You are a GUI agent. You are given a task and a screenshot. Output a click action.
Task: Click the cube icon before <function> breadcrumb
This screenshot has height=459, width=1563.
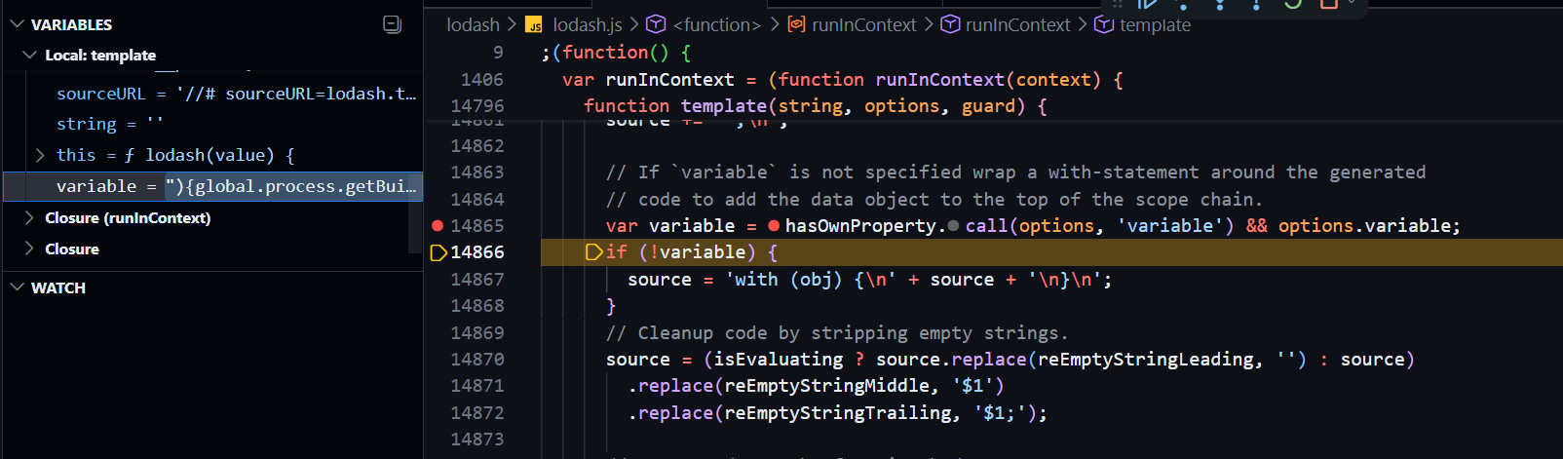click(x=656, y=24)
